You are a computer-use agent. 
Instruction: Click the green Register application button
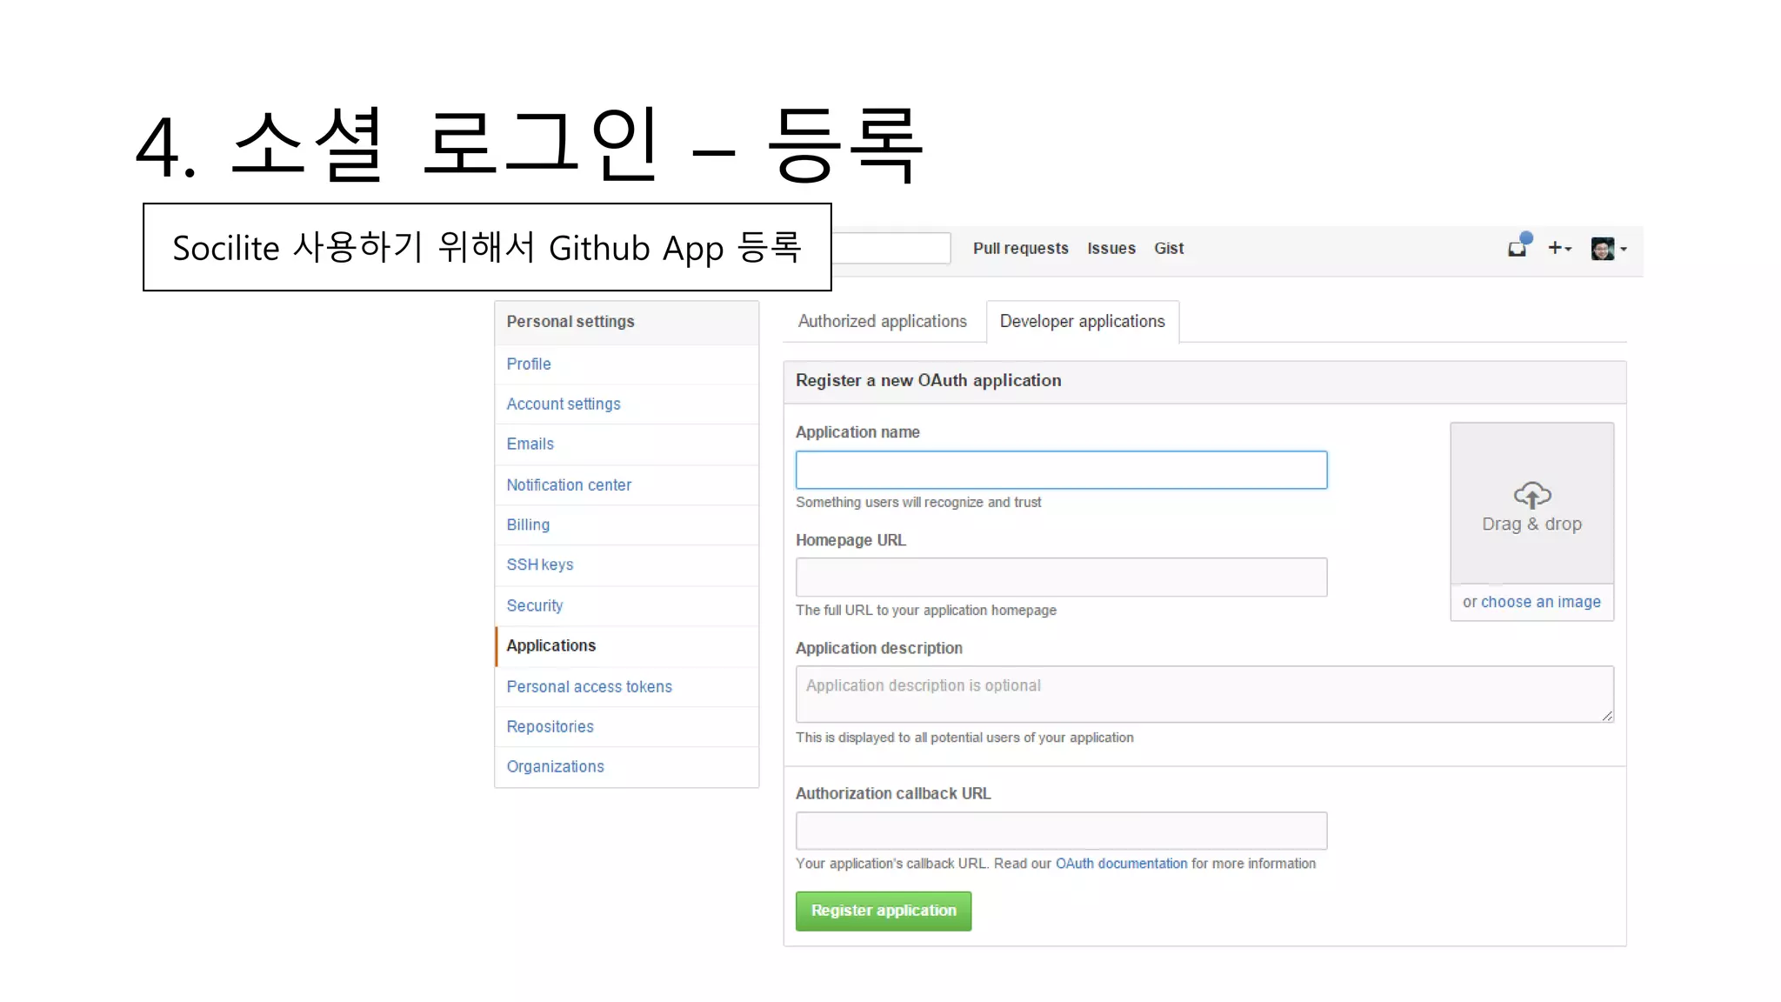(884, 911)
